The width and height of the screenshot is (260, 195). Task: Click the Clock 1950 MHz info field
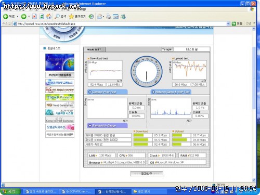click(162, 155)
